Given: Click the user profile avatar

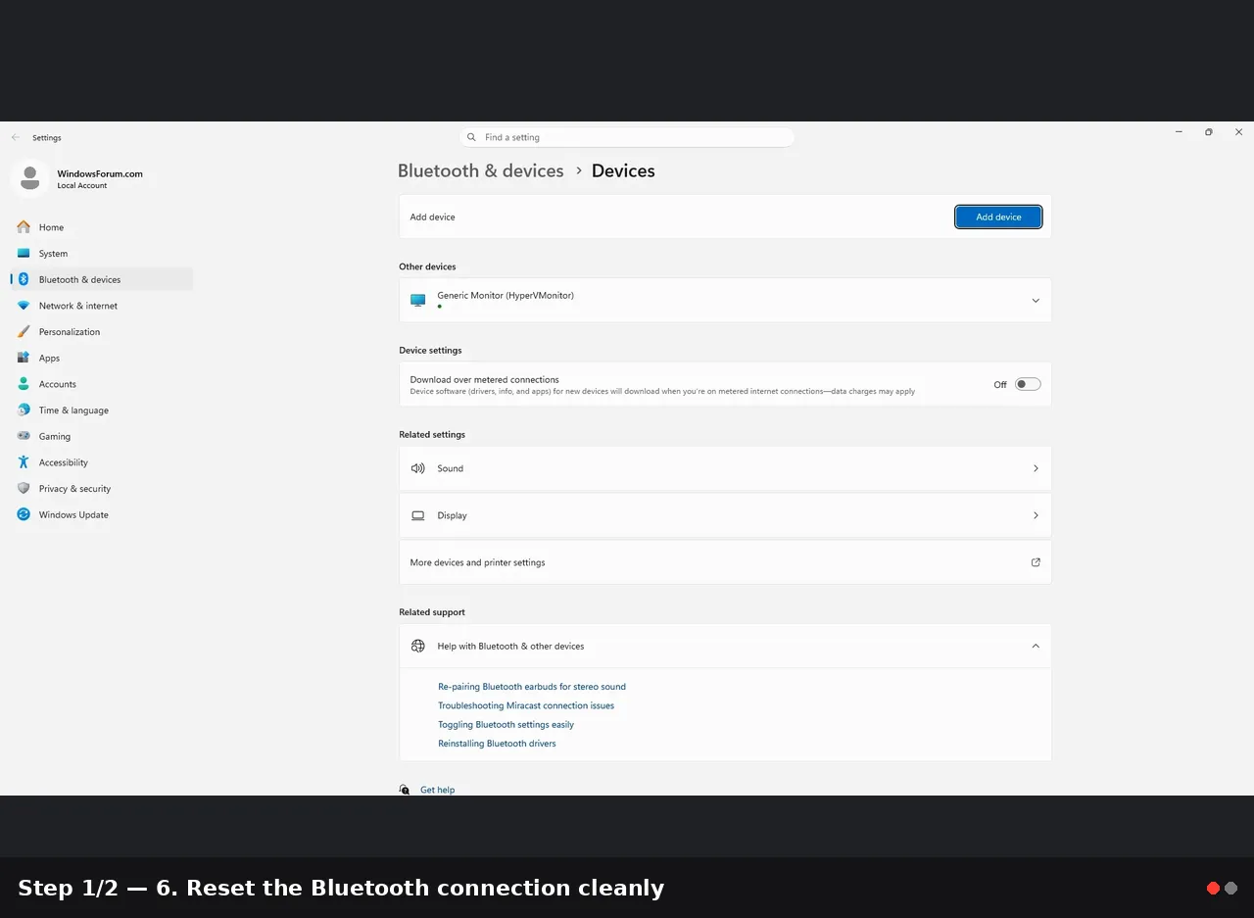Looking at the screenshot, I should pos(29,178).
